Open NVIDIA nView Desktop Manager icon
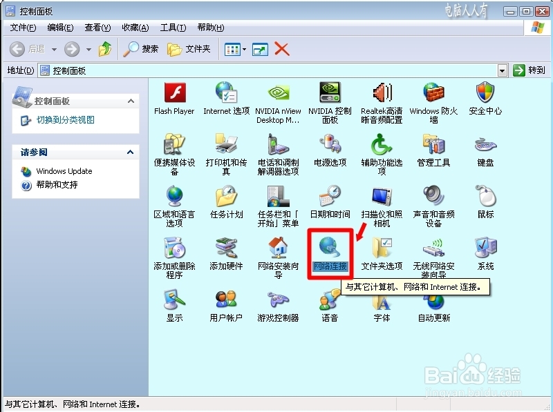Screen dimensions: 553x412 pyautogui.click(x=278, y=93)
